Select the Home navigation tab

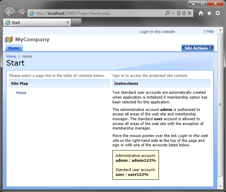coord(14,48)
